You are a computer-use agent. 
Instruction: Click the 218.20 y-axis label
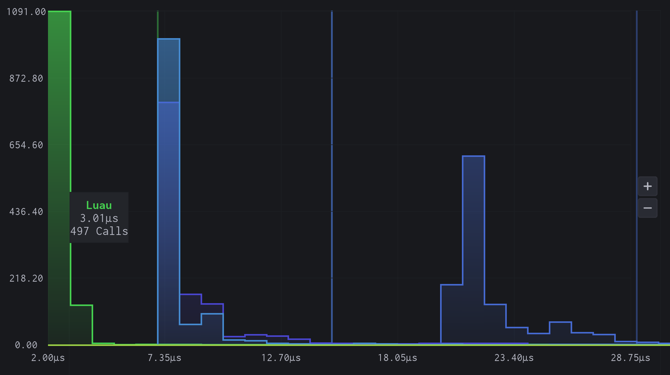26,278
